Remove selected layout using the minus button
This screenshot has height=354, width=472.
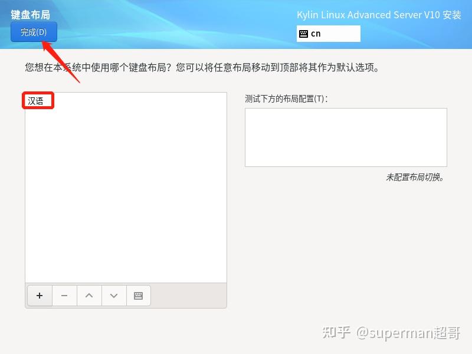click(64, 296)
